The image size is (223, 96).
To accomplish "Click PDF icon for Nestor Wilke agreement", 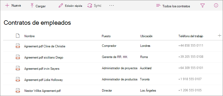I will 18,91.
